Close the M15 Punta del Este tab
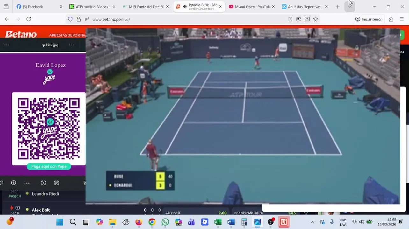The height and width of the screenshot is (229, 409). click(167, 7)
